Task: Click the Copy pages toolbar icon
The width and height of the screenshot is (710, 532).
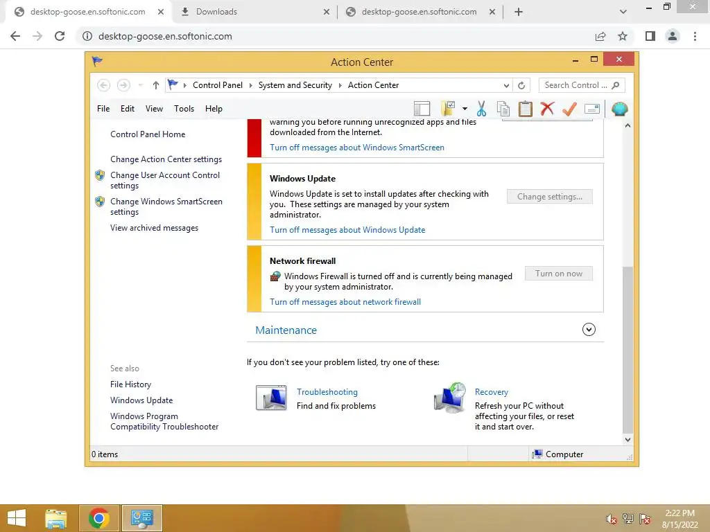Action: pos(503,109)
